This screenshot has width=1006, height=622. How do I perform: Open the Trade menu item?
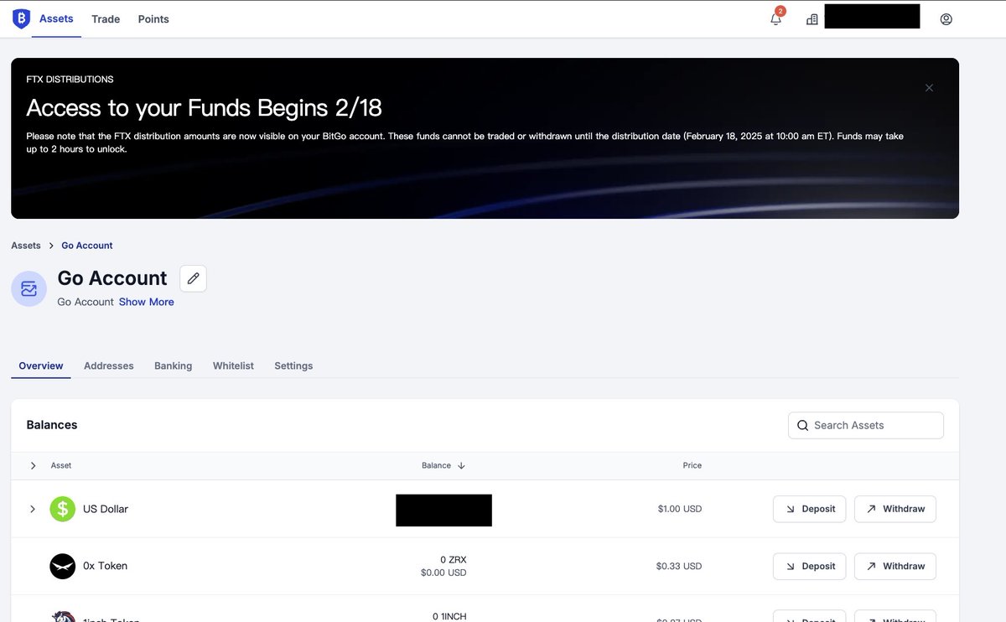pyautogui.click(x=106, y=18)
